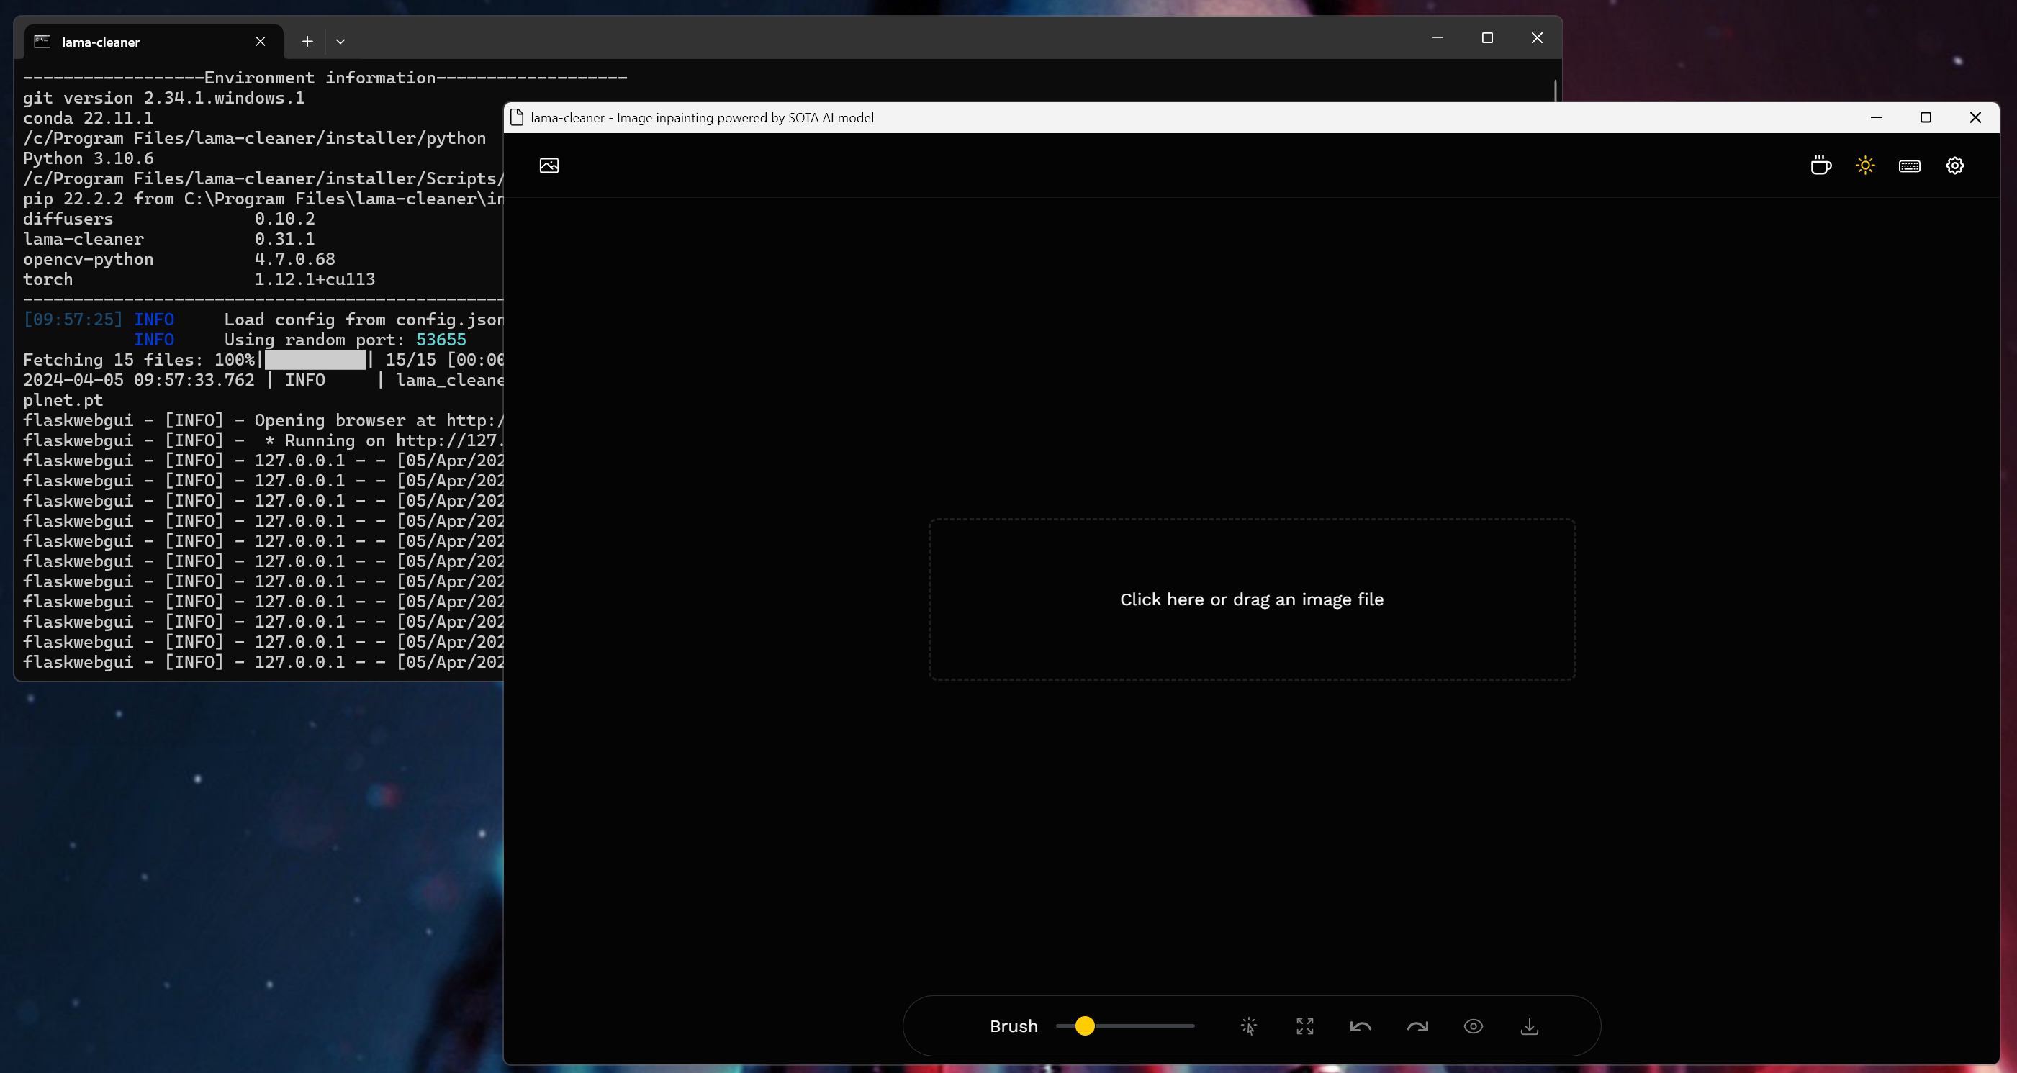Image resolution: width=2017 pixels, height=1073 pixels.
Task: Maximize the lama-cleaner app window
Action: tap(1926, 117)
